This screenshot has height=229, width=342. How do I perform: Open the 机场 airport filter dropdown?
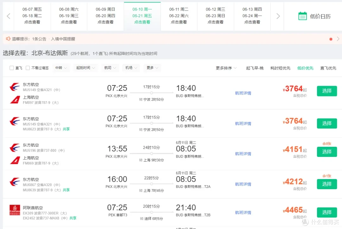click(x=131, y=68)
